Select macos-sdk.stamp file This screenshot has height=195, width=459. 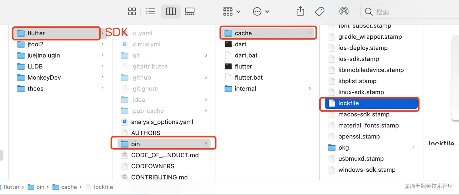click(x=371, y=114)
